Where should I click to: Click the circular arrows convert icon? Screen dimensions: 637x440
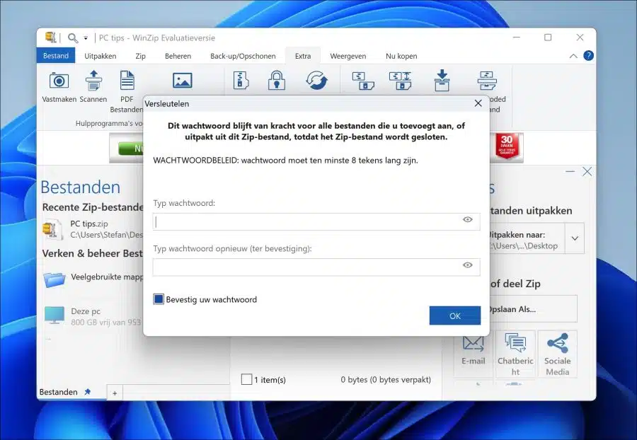[x=316, y=80]
